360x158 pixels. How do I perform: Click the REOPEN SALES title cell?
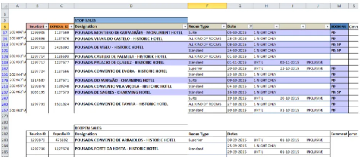(131, 128)
